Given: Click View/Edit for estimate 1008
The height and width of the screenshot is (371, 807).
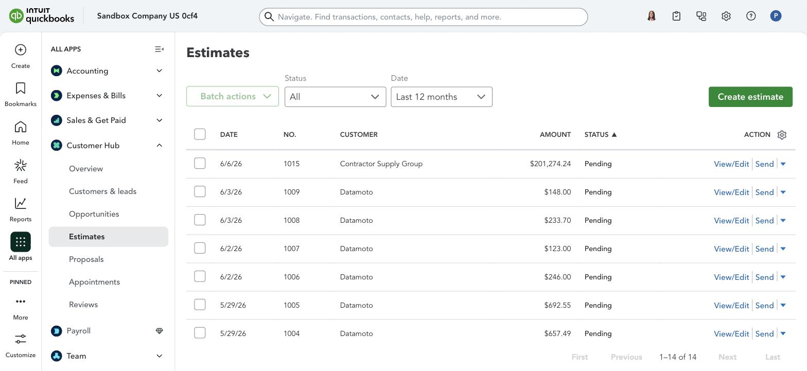Looking at the screenshot, I should point(731,221).
